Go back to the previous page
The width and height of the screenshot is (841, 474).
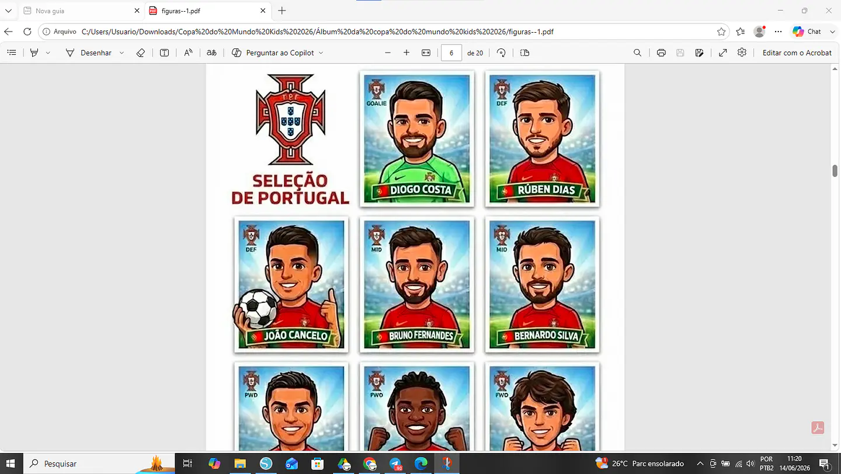click(x=8, y=32)
